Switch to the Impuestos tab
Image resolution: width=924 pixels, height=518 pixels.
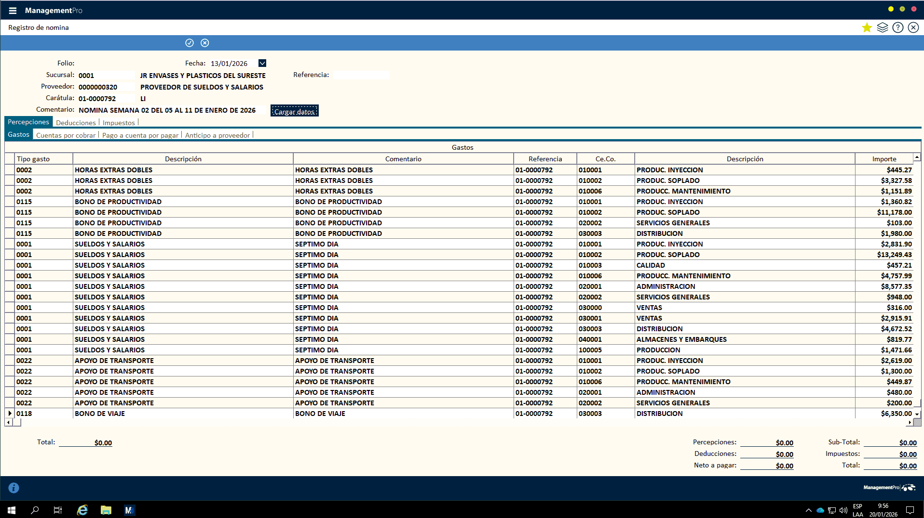pyautogui.click(x=119, y=123)
